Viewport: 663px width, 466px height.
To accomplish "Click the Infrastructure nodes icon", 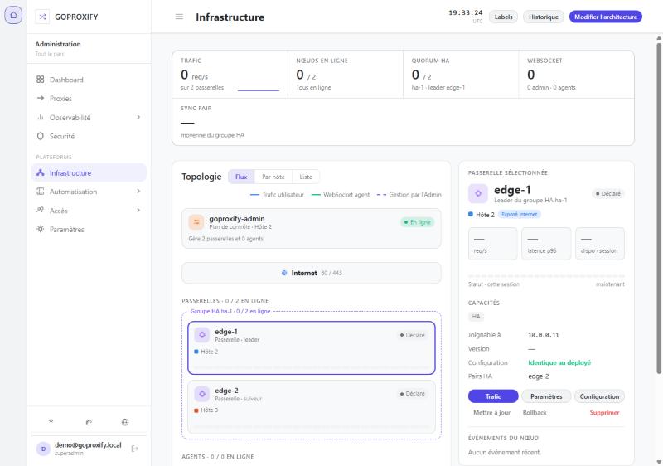I will (x=40, y=172).
